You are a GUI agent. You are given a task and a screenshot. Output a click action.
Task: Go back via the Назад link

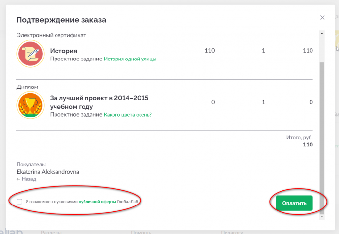(27, 179)
